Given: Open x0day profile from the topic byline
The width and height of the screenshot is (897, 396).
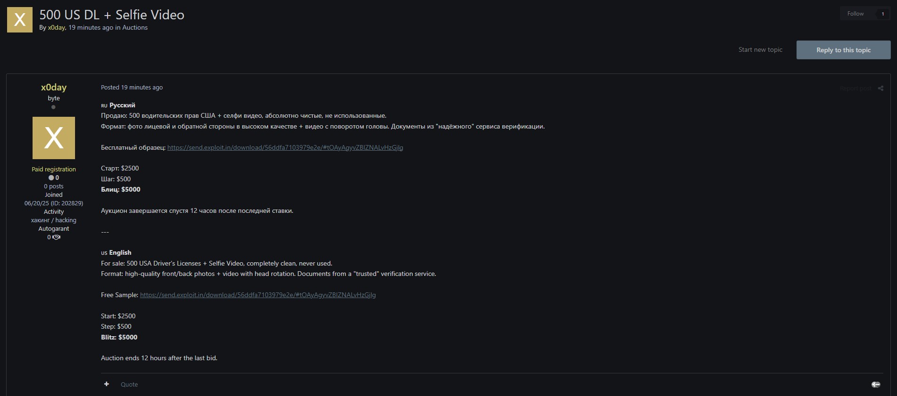Looking at the screenshot, I should point(56,28).
